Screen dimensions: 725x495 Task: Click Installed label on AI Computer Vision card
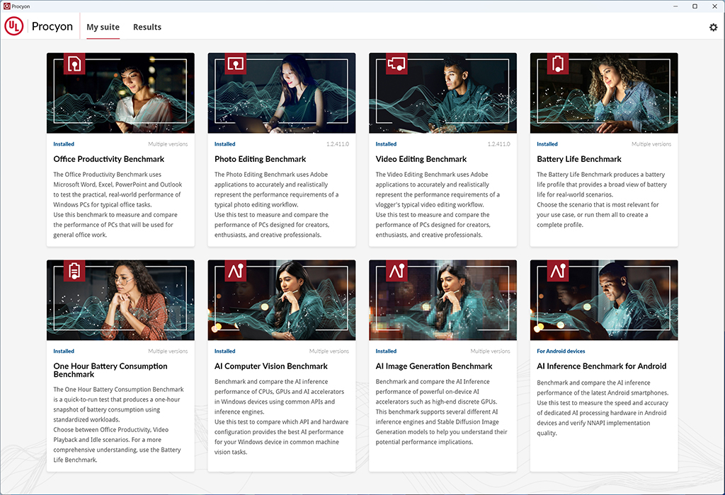tap(224, 351)
